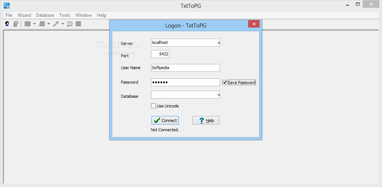Click the Connect button
This screenshot has width=382, height=187.
coord(165,120)
